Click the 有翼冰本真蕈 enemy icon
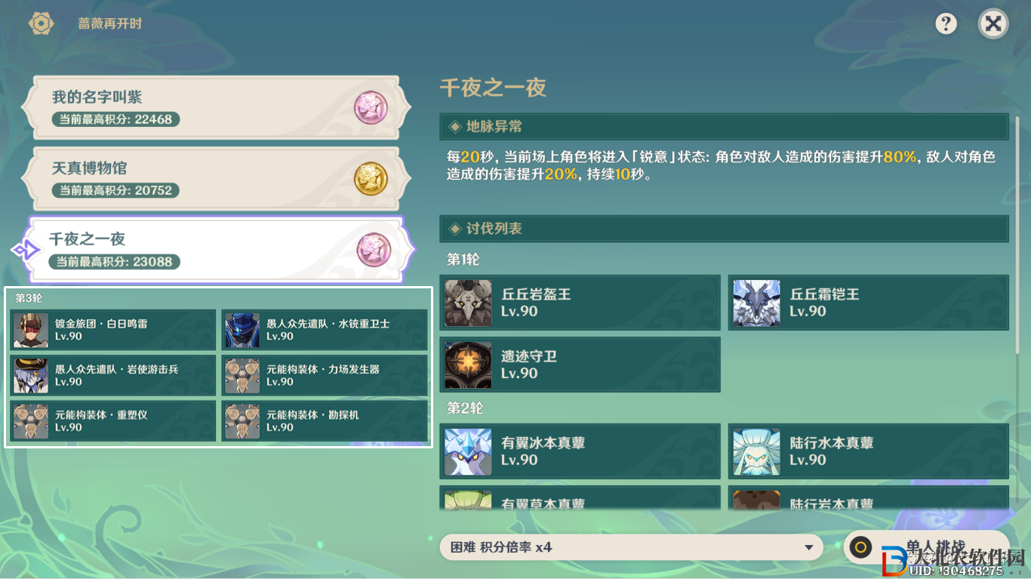This screenshot has width=1031, height=579. (x=468, y=451)
